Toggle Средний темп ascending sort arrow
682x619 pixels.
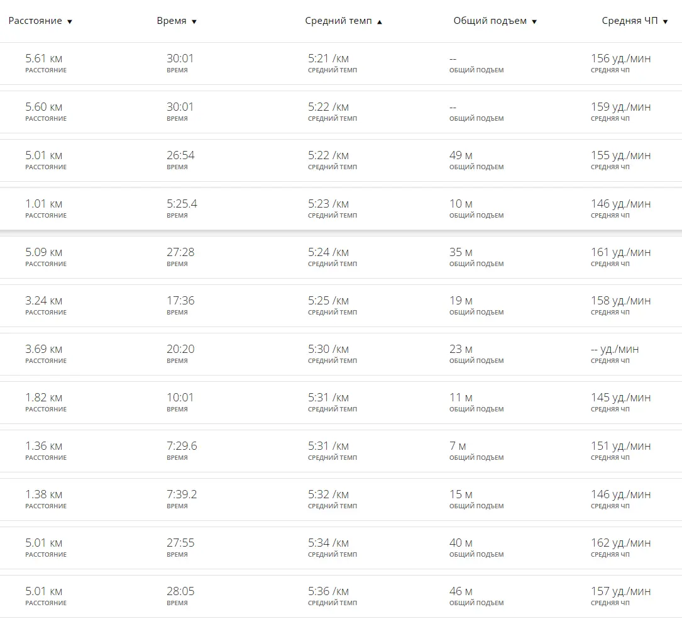click(x=379, y=22)
